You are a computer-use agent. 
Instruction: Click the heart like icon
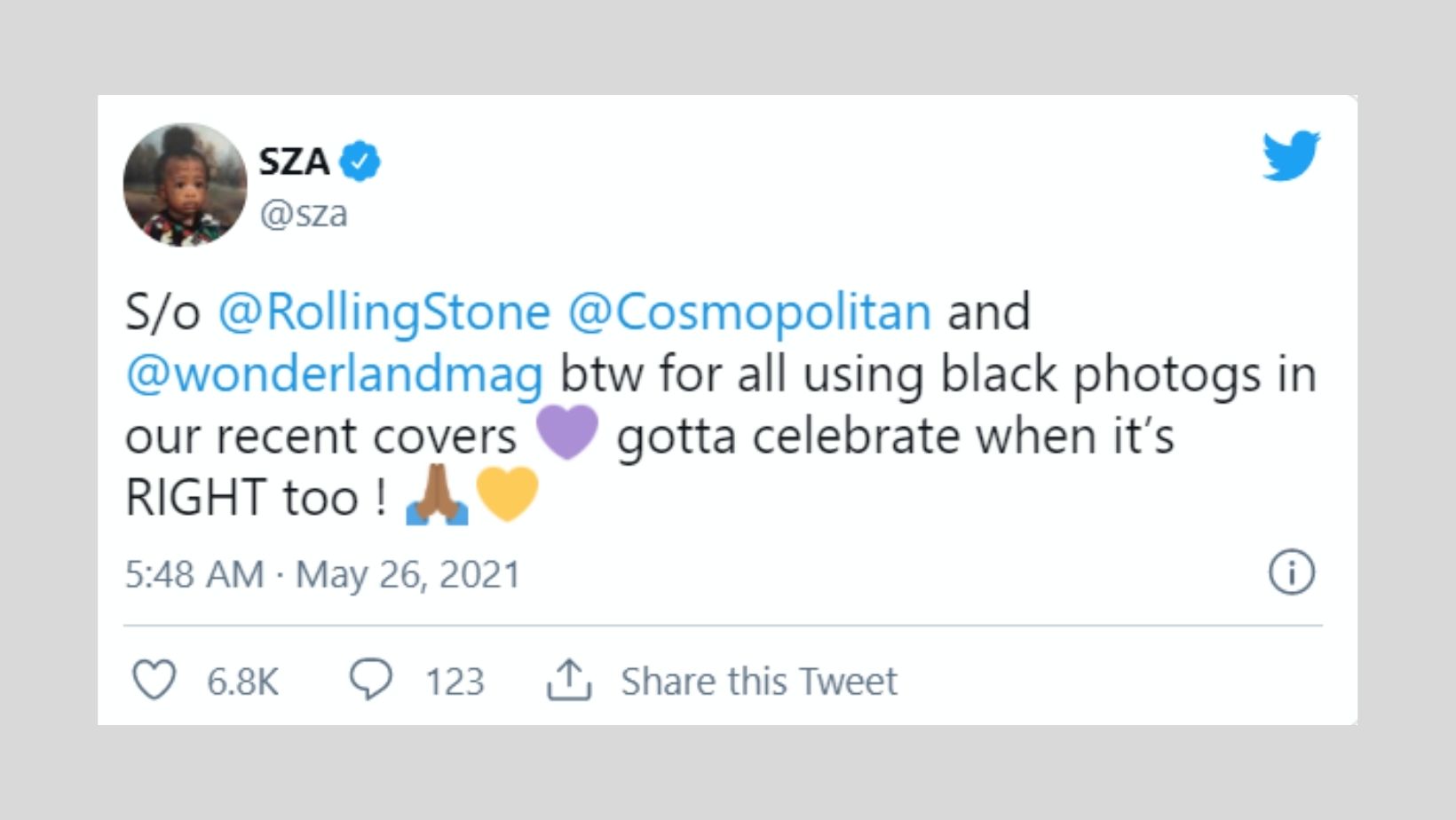click(154, 681)
